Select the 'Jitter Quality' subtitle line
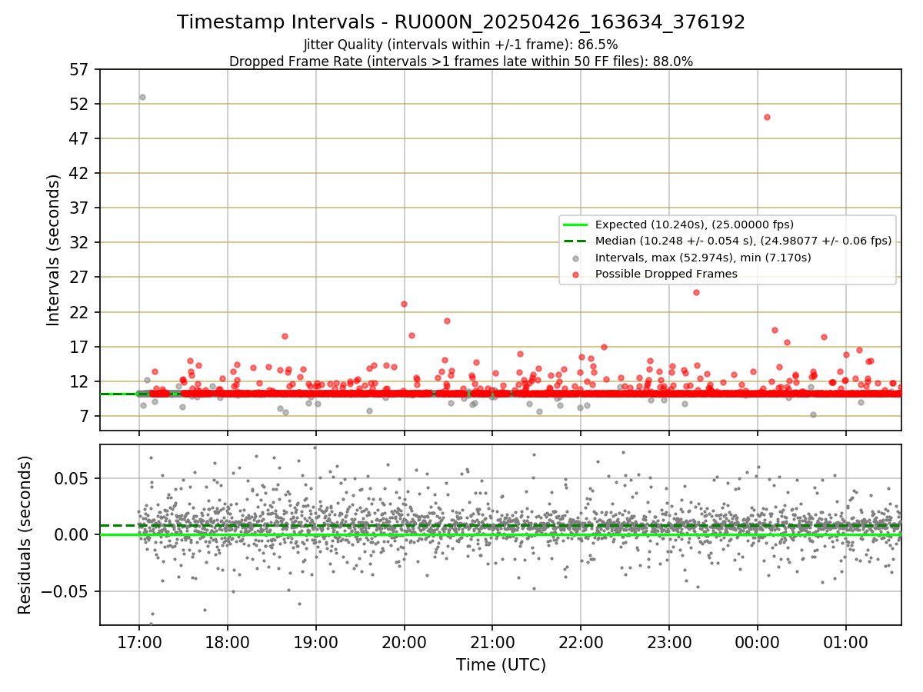The image size is (923, 692). point(461,45)
